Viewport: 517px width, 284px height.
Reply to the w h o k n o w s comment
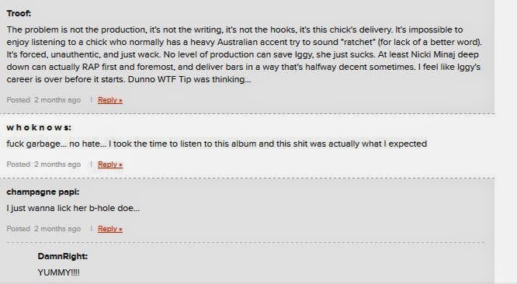click(x=110, y=165)
